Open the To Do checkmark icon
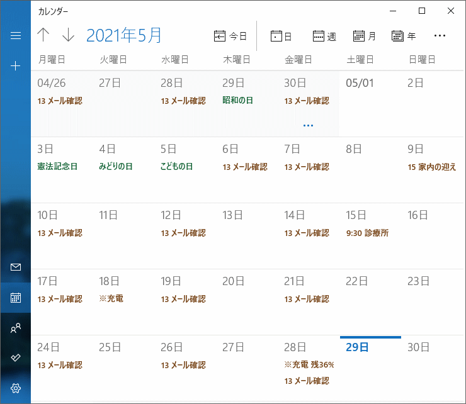Image resolution: width=466 pixels, height=404 pixels. 16,357
